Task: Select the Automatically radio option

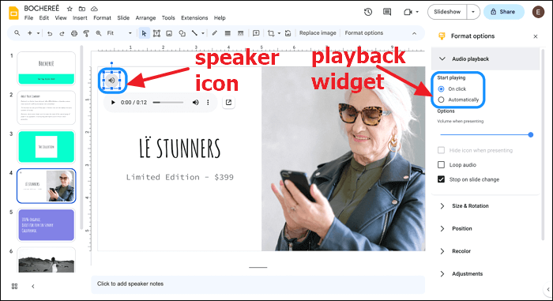Action: (441, 100)
